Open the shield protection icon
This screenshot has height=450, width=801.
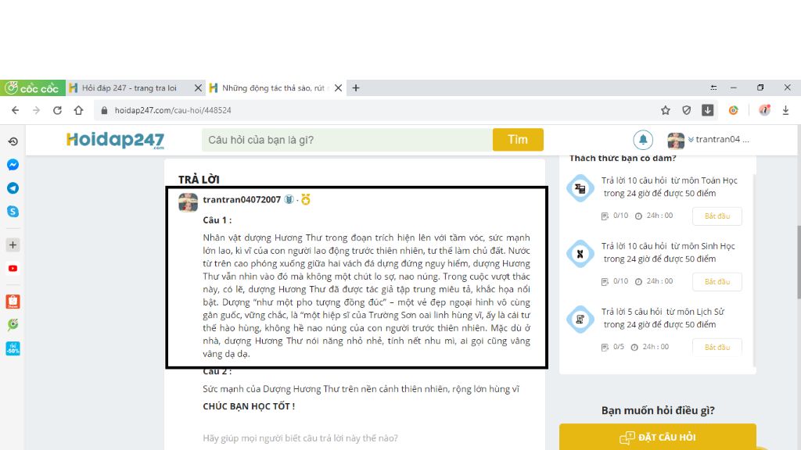coord(687,110)
